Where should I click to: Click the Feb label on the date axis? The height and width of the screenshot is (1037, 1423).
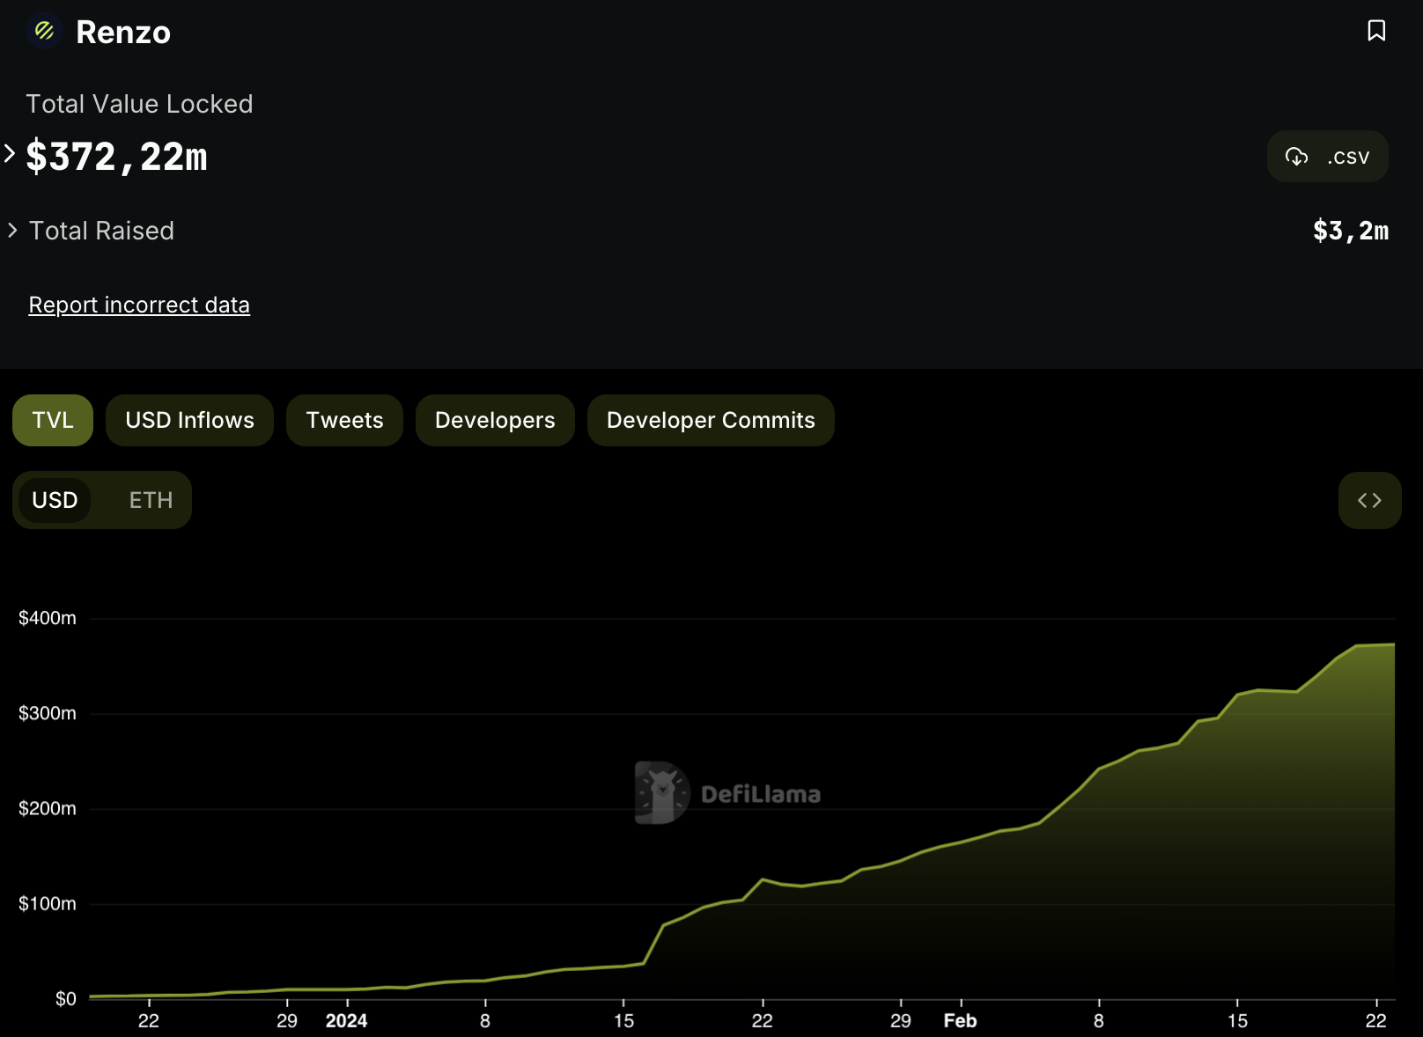(960, 1021)
